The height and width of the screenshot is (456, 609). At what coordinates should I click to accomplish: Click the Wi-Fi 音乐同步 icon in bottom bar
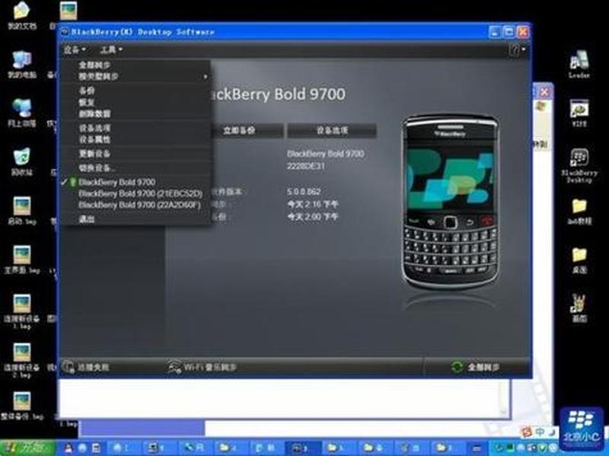coord(174,367)
